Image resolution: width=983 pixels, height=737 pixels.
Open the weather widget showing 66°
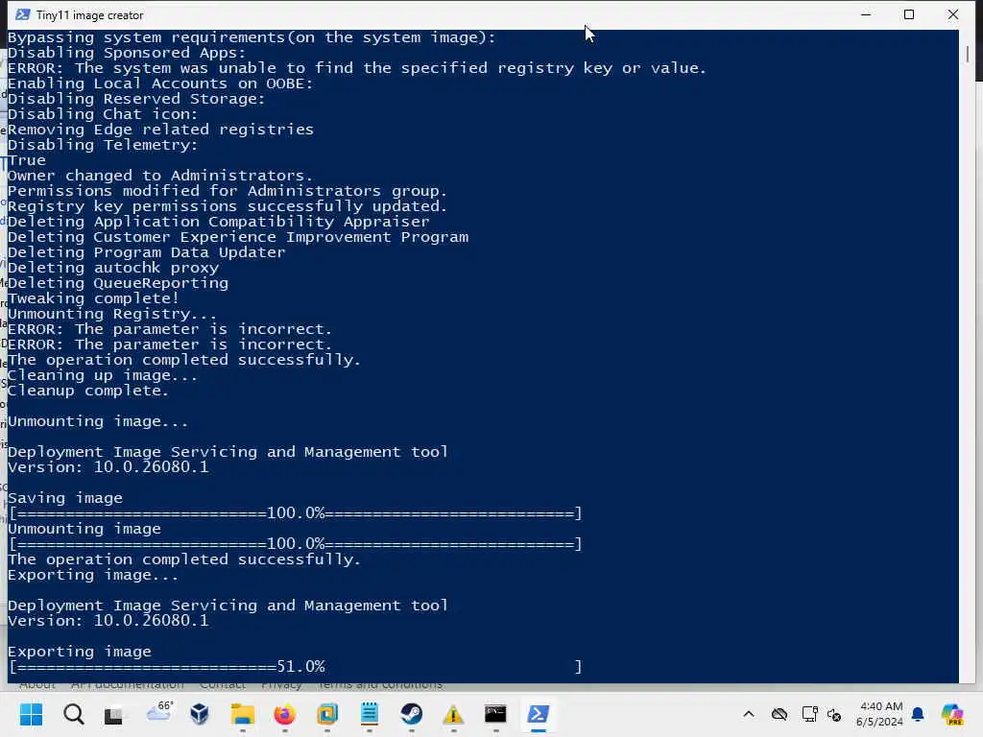[x=159, y=711]
